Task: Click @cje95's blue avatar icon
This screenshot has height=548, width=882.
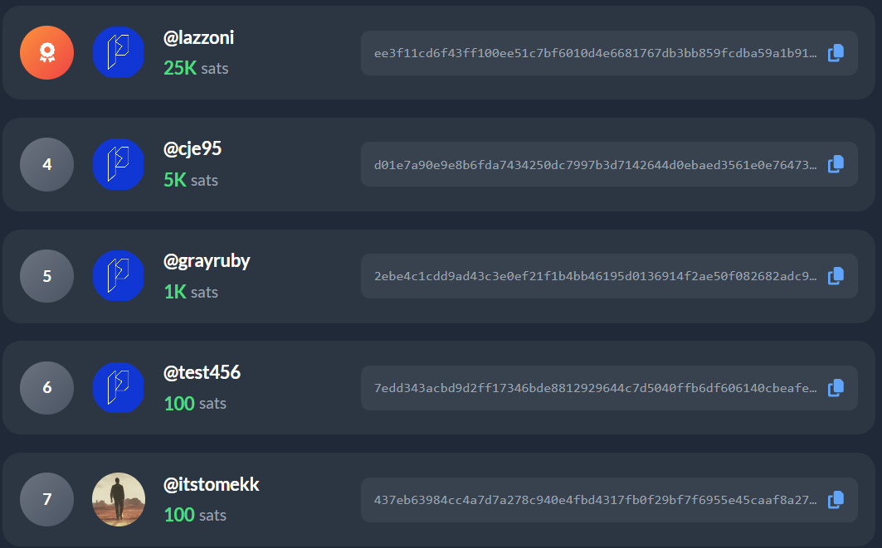Action: [119, 164]
